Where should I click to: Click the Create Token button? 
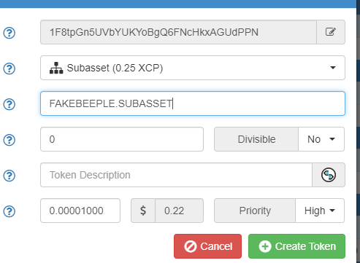296,246
